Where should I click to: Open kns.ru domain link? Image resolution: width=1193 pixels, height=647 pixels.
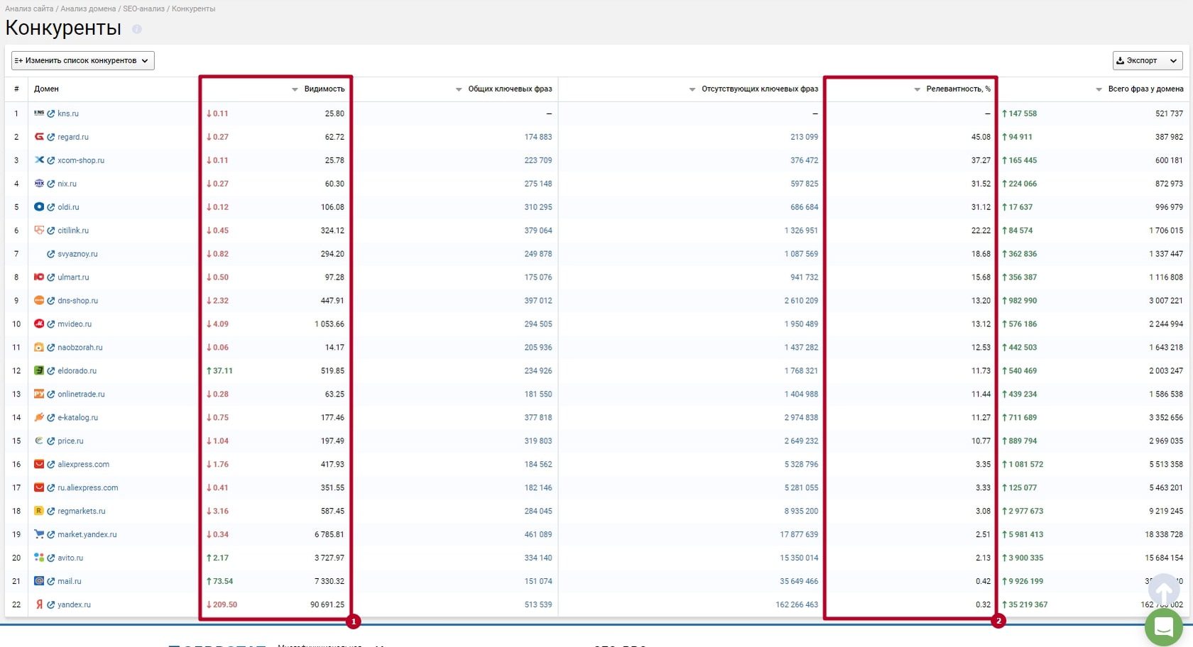point(68,114)
